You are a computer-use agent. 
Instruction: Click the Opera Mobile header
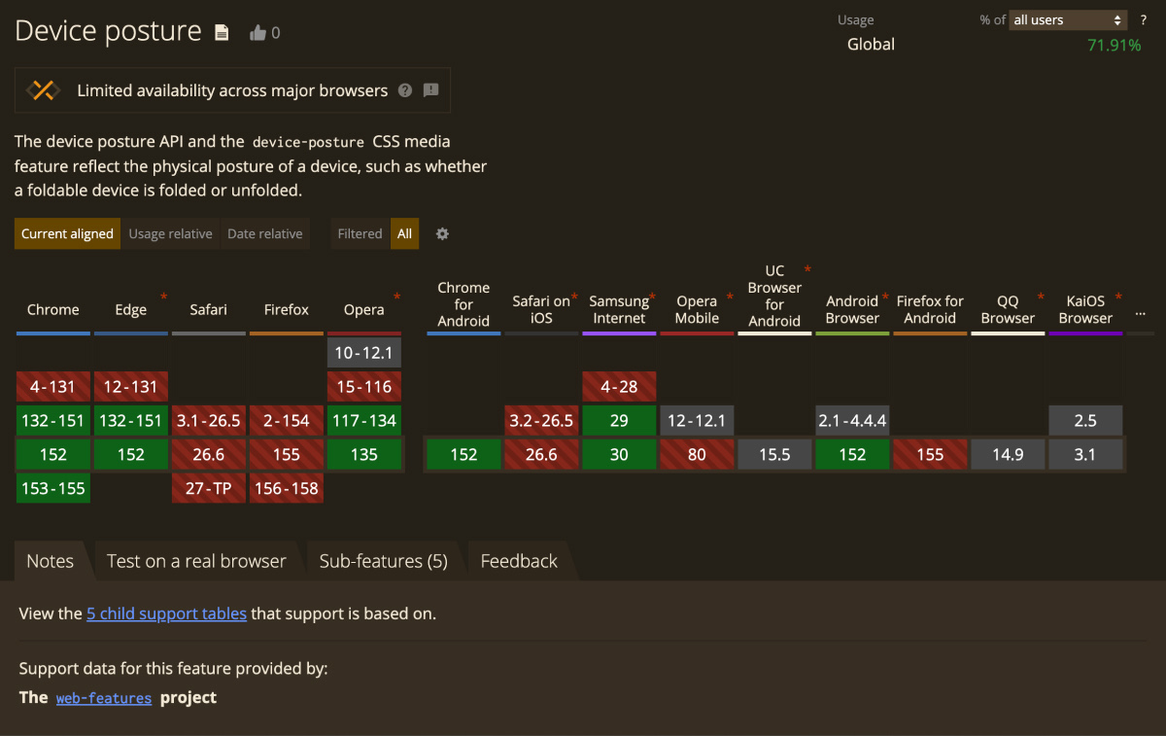tap(697, 309)
